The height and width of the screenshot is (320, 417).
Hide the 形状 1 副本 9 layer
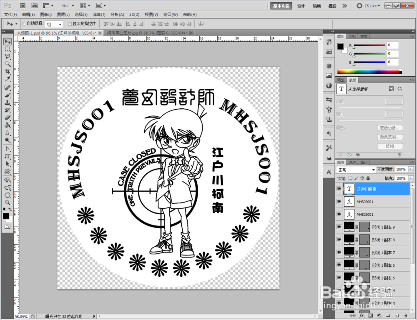[339, 227]
